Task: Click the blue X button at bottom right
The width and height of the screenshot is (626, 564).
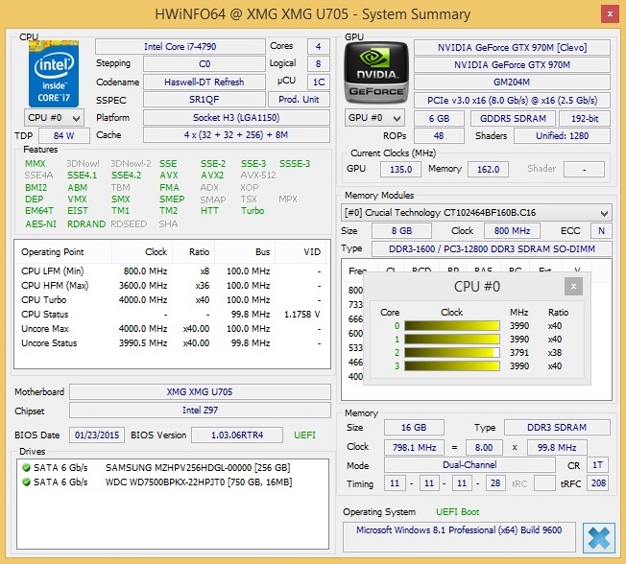Action: point(599,538)
